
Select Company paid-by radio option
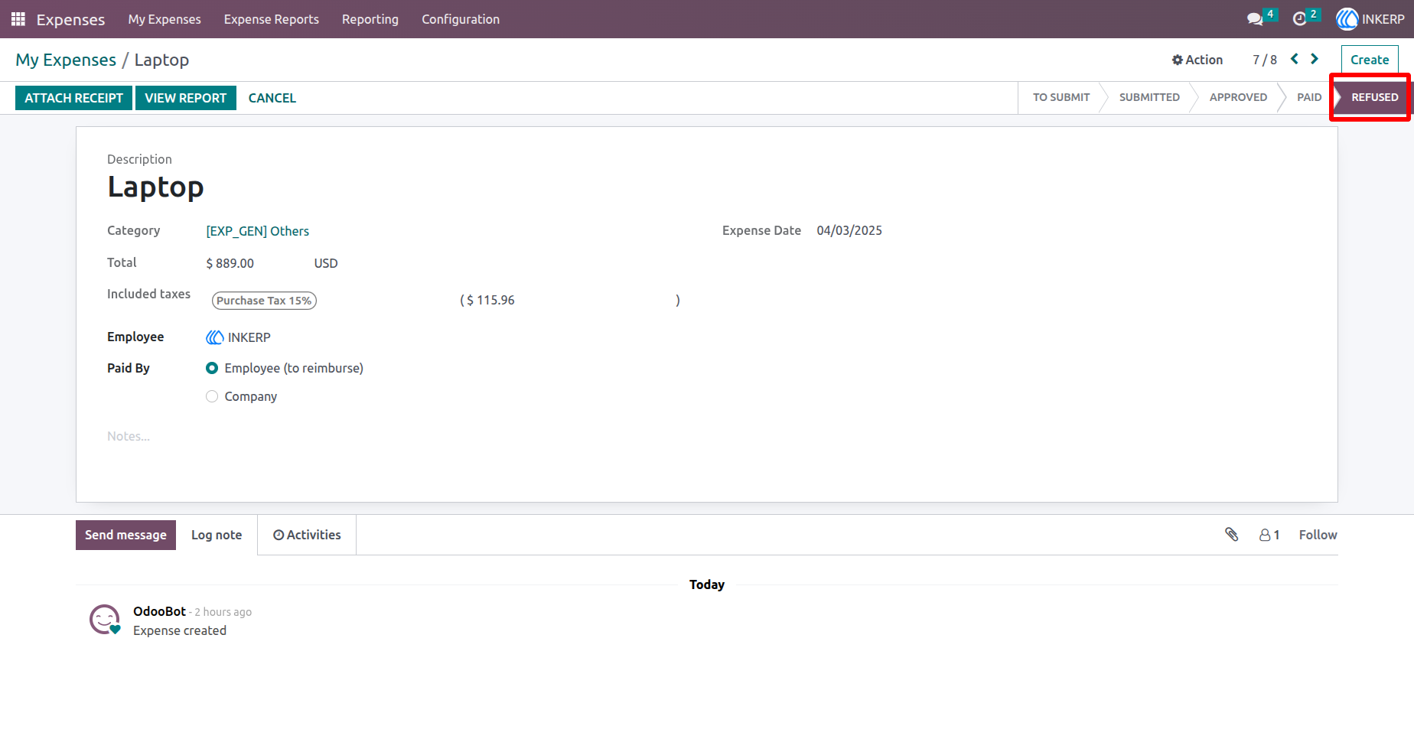click(212, 396)
